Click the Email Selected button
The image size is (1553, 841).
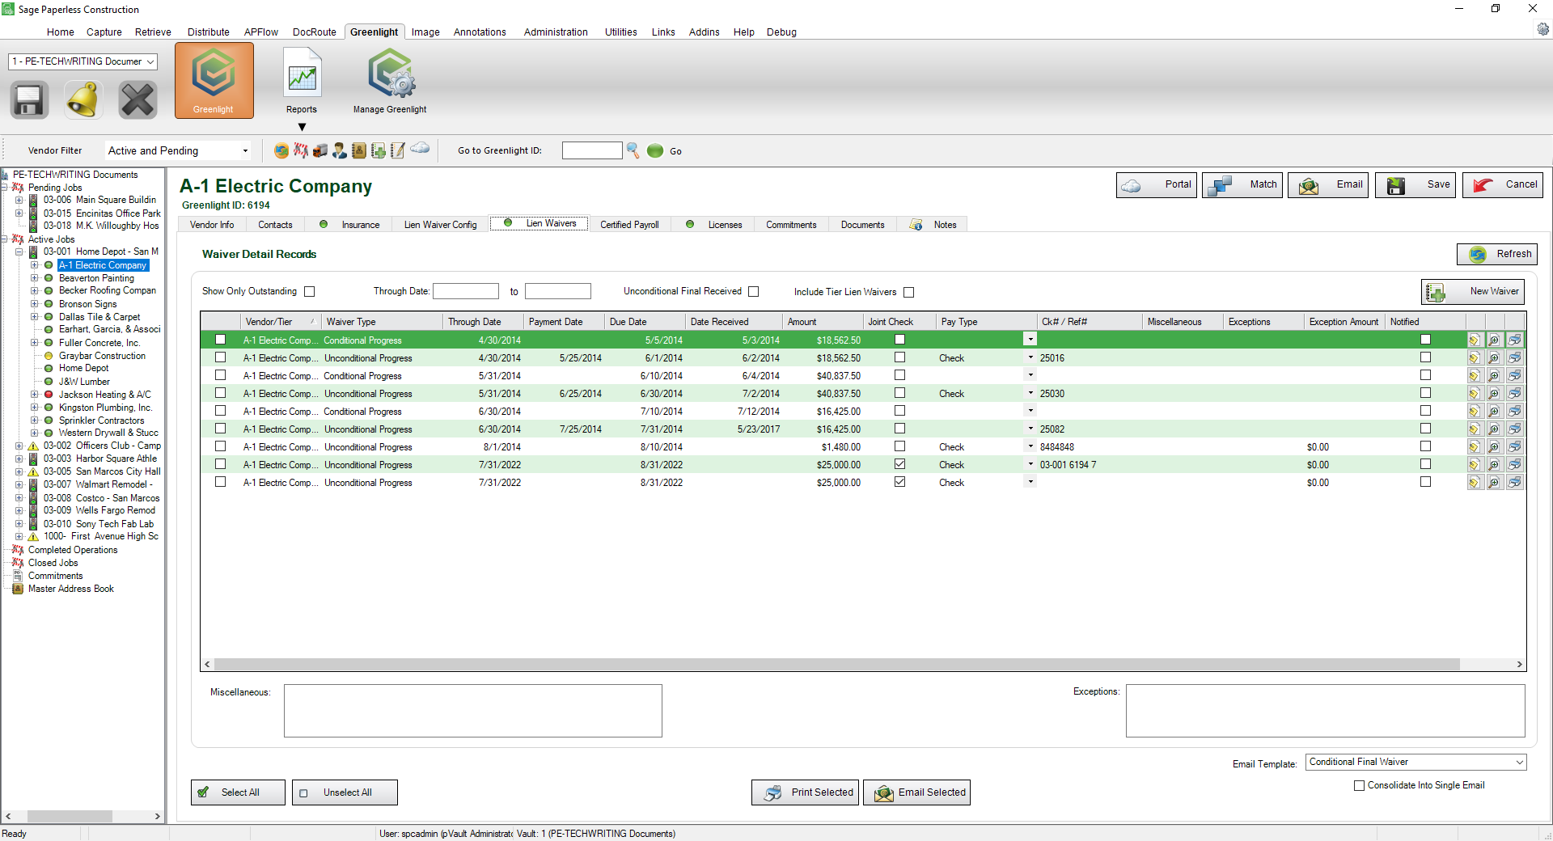tap(916, 792)
